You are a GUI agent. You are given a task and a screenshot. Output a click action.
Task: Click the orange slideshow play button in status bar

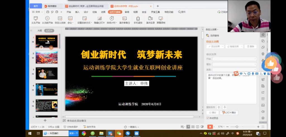(210, 127)
